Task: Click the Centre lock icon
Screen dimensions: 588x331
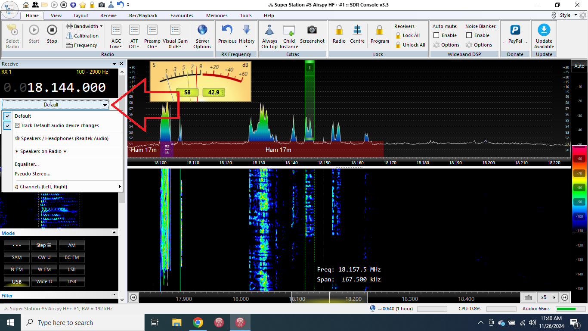Action: click(x=357, y=31)
